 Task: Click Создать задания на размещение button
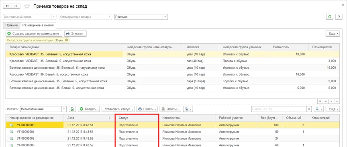pyautogui.click(x=34, y=33)
